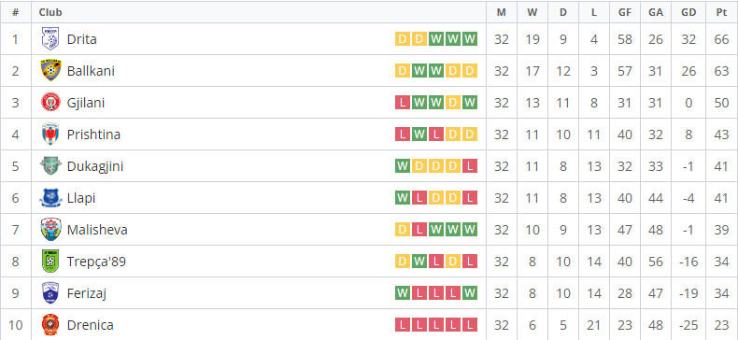The height and width of the screenshot is (340, 738).
Task: Open the Malisheva team link
Action: (x=97, y=230)
